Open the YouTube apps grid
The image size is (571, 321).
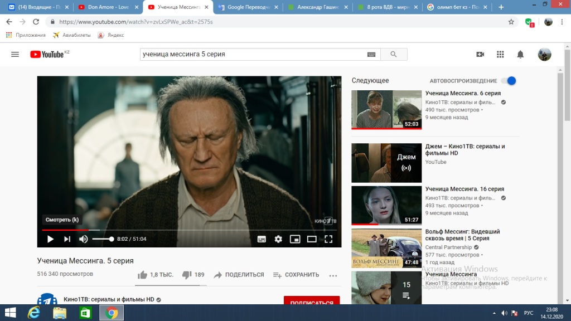(x=500, y=54)
